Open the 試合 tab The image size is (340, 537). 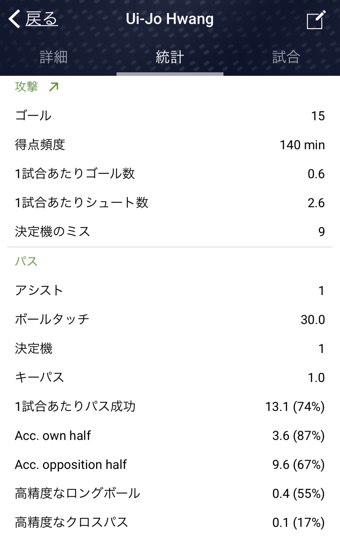coord(286,57)
